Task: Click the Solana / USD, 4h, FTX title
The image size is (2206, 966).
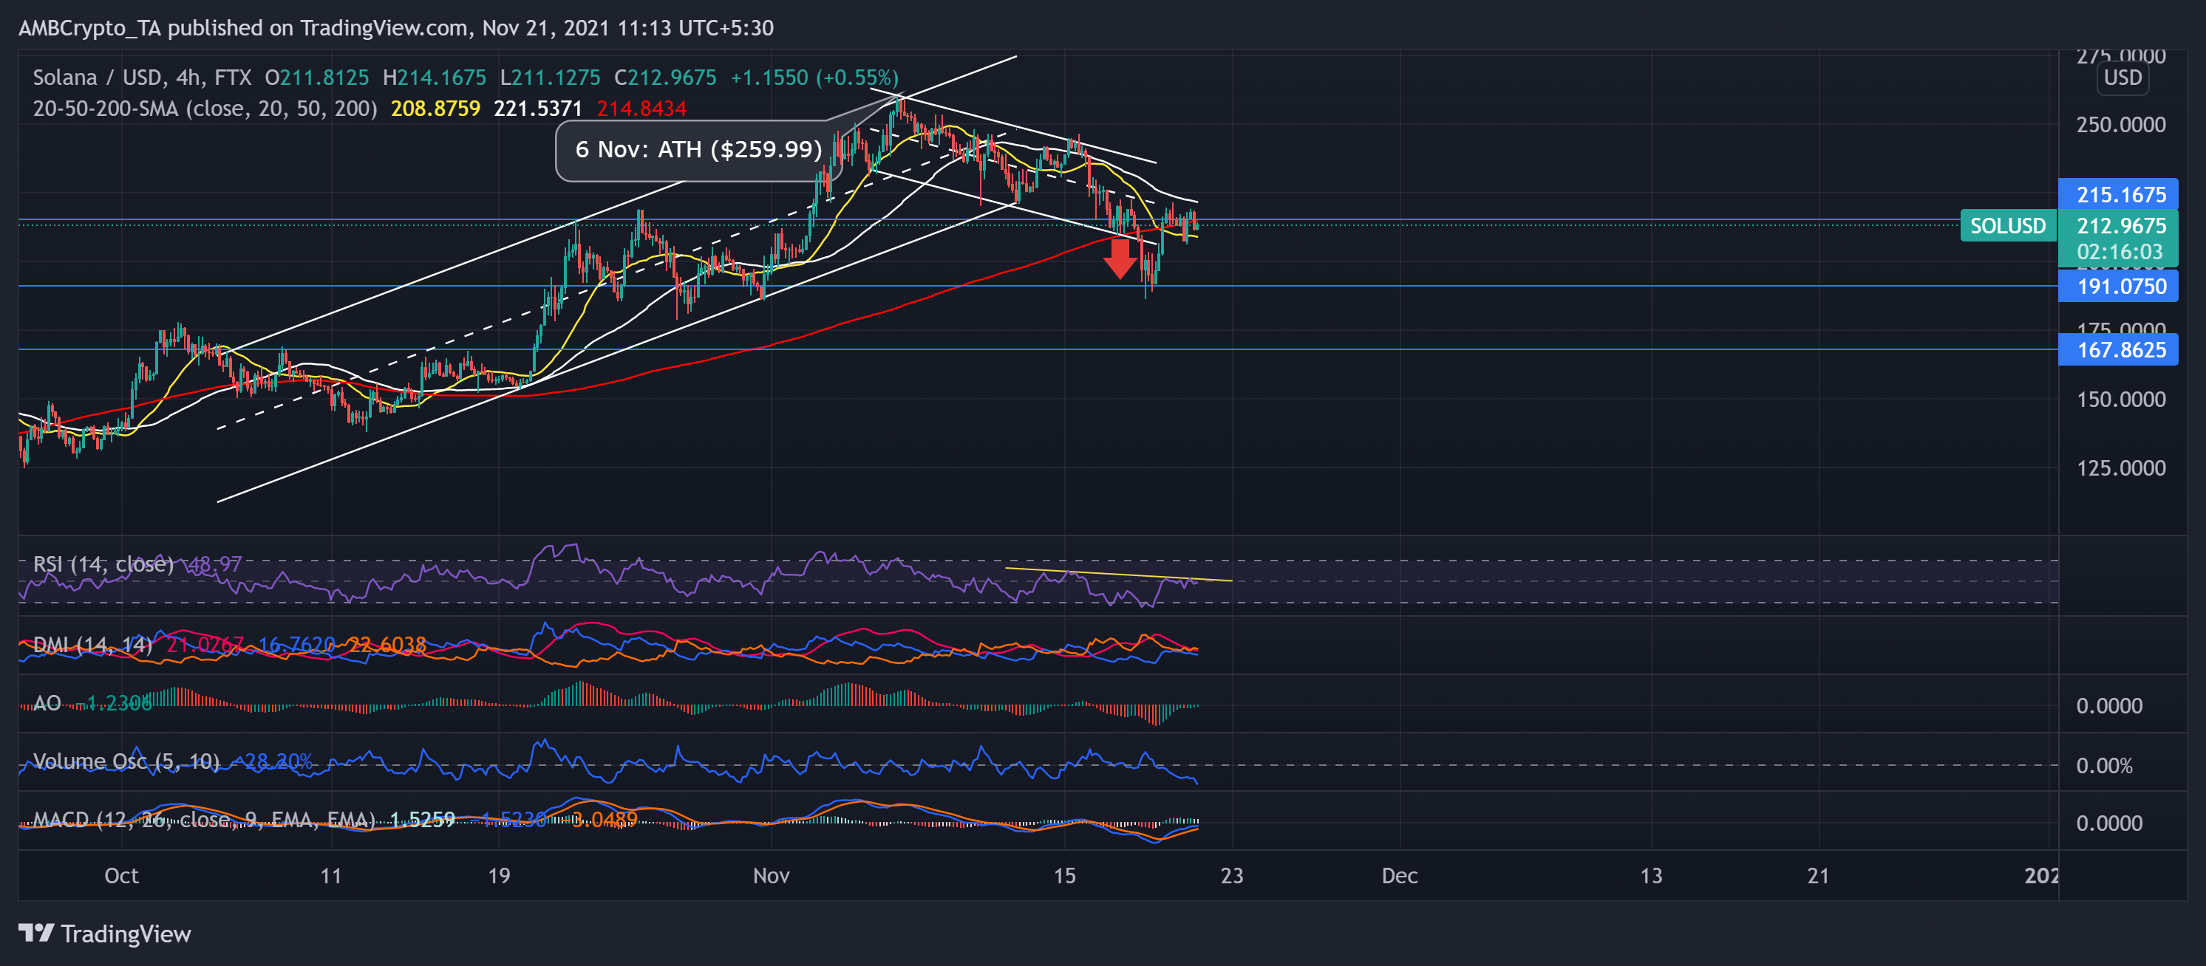Action: tap(142, 78)
